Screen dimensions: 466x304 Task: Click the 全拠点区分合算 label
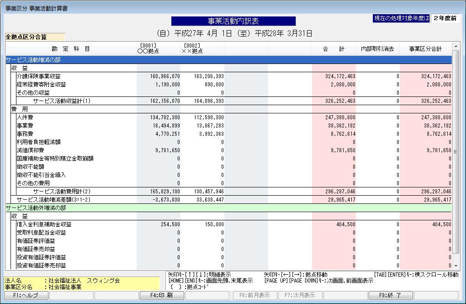(x=26, y=37)
